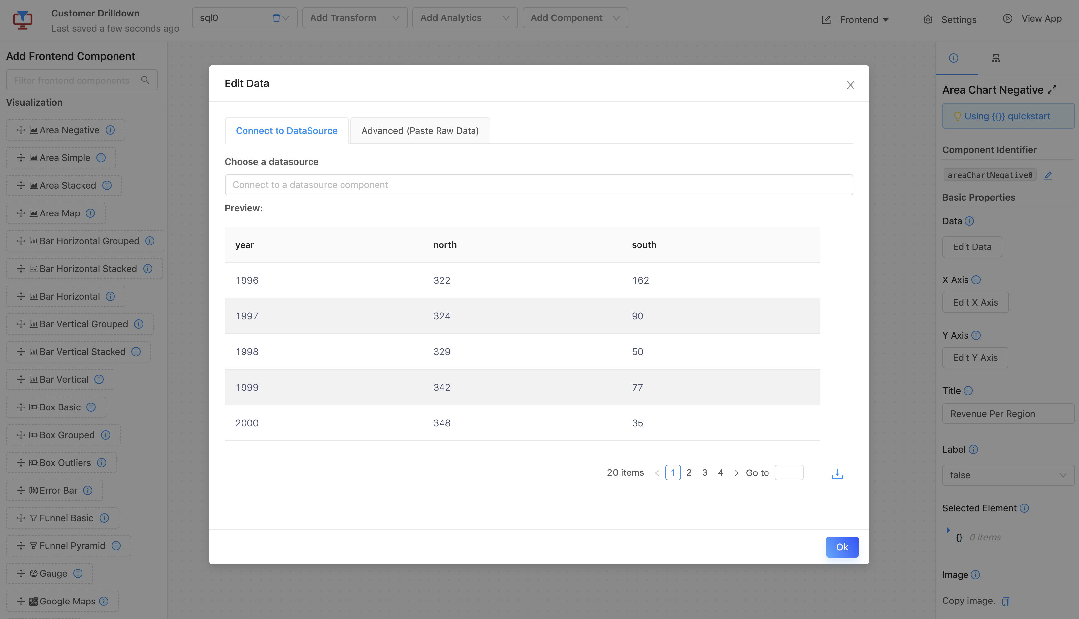Click the Settings gear icon
The image size is (1079, 619).
coord(928,19)
